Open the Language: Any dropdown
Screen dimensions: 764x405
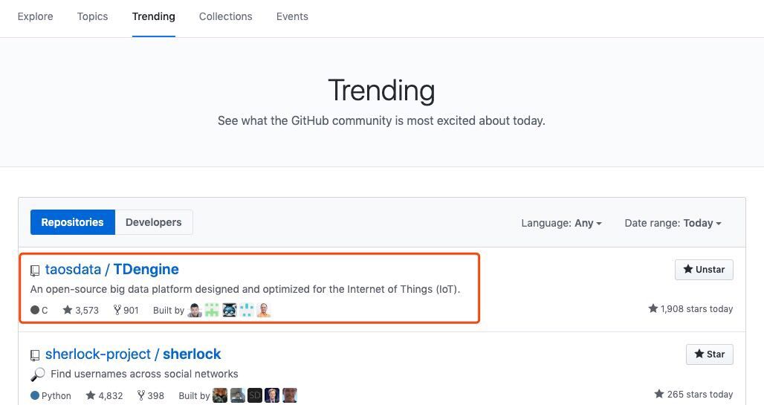pyautogui.click(x=561, y=223)
